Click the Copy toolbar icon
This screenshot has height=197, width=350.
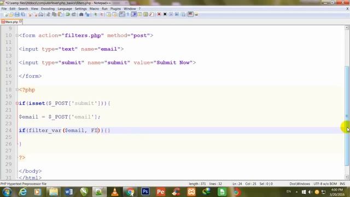[54, 15]
